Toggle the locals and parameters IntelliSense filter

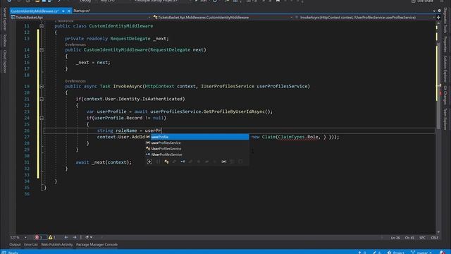coord(224,162)
